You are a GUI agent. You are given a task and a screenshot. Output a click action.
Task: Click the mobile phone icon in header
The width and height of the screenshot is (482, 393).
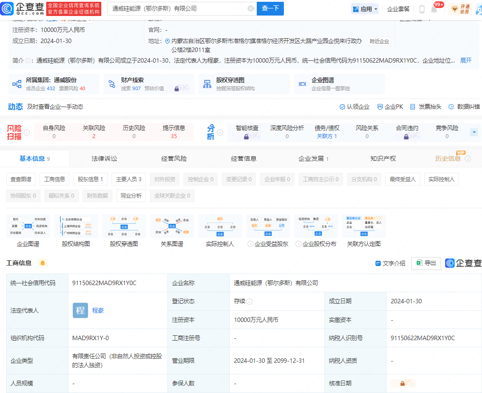click(422, 9)
